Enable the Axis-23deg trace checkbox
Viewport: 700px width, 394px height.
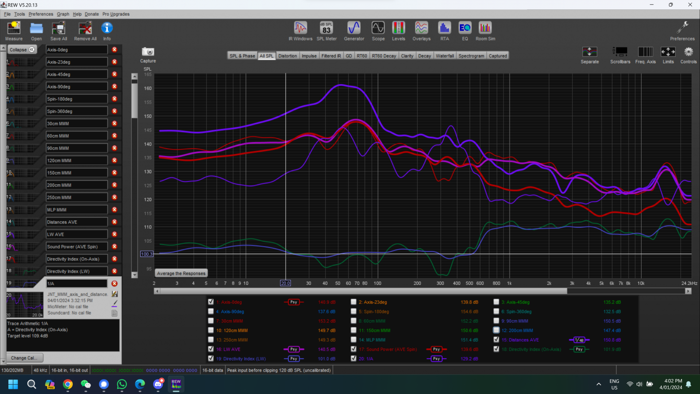click(x=354, y=302)
